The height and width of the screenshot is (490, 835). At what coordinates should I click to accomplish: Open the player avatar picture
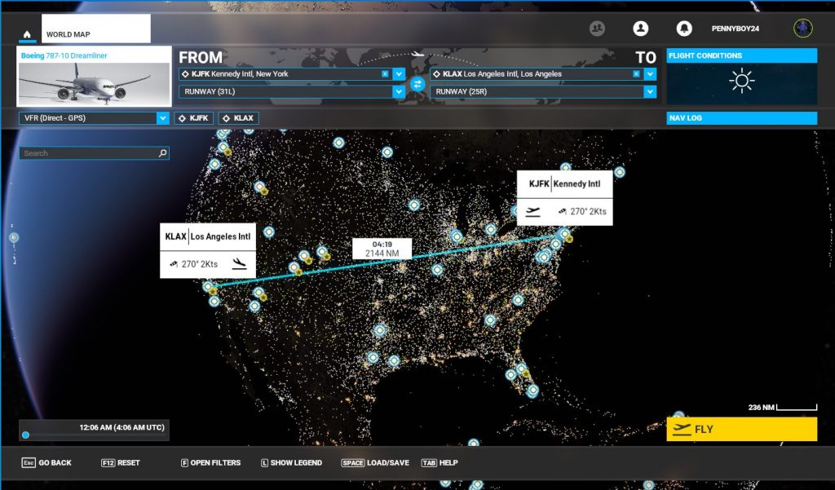[x=802, y=29]
